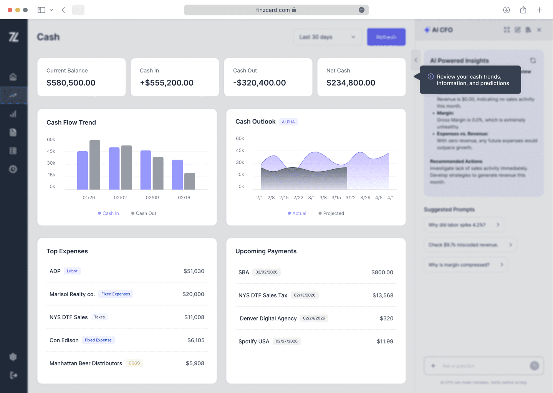Click the ALPHA badge next to Cash Outlook

288,122
